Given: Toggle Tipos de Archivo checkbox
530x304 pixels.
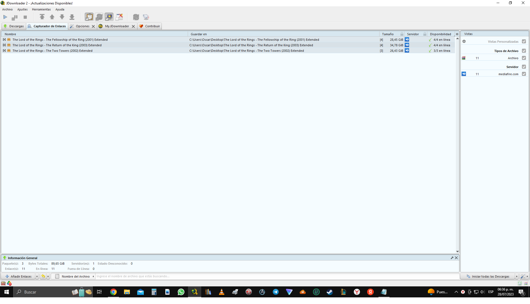Looking at the screenshot, I should pos(524,51).
